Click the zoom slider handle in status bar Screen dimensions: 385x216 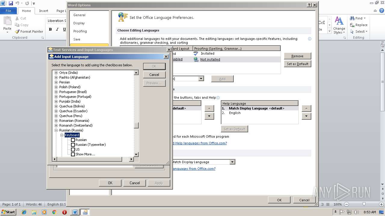[x=364, y=204]
